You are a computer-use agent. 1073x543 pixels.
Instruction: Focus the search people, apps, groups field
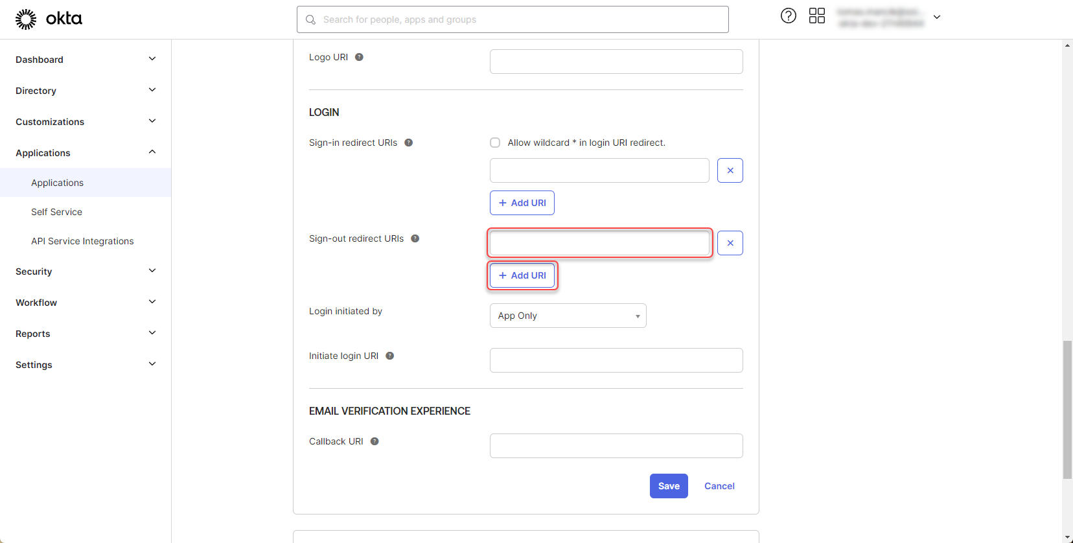(x=512, y=19)
